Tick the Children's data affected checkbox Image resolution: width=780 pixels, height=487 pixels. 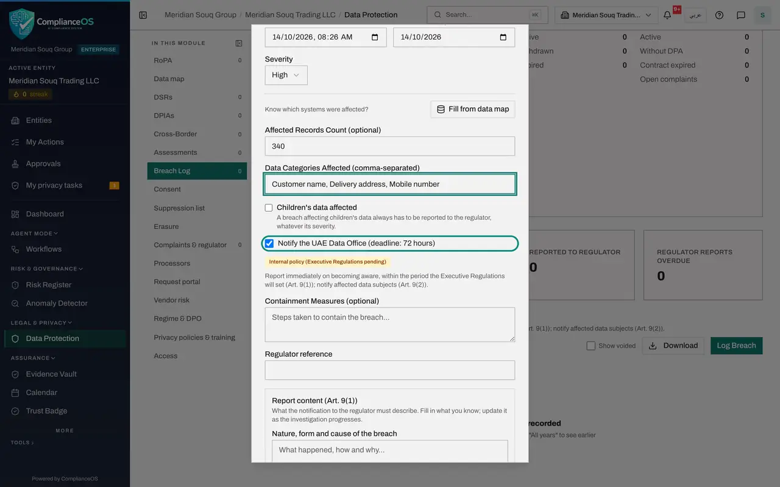[269, 208]
